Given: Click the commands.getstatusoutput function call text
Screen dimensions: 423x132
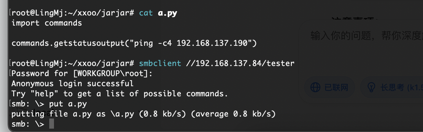Looking at the screenshot, I should pos(70,43).
